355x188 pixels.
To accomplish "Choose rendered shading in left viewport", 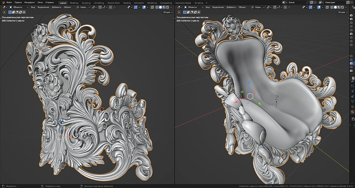I will pyautogui.click(x=168, y=7).
